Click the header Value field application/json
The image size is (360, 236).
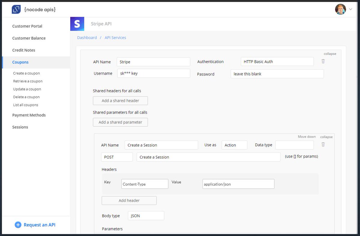click(238, 184)
